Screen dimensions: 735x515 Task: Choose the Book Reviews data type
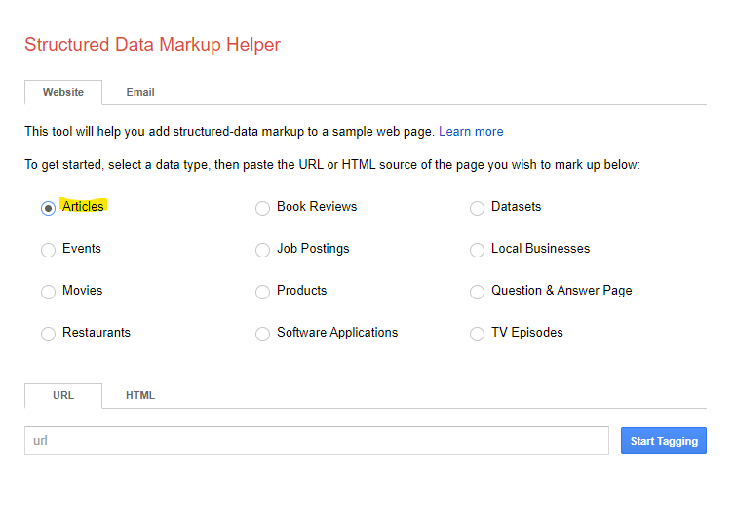pos(262,208)
